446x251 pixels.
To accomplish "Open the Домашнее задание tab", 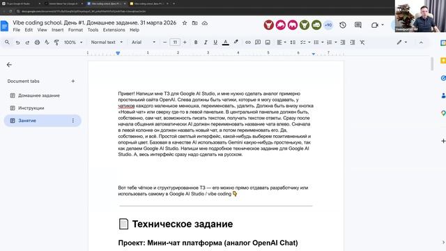I will [43, 96].
